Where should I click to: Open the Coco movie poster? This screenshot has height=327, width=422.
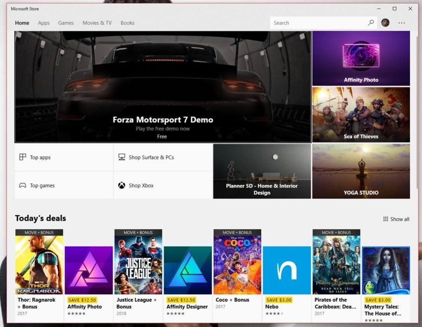click(237, 262)
